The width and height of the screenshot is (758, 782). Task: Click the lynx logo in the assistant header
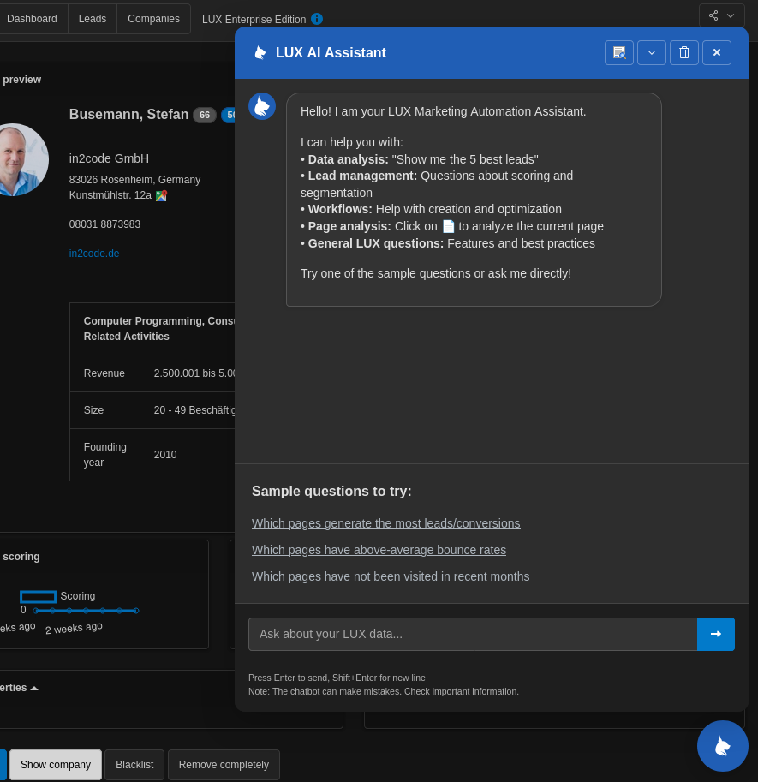(260, 52)
